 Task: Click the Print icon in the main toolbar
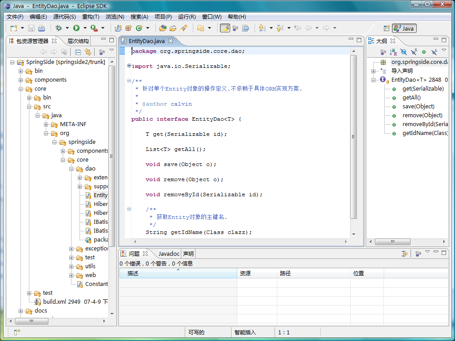(41, 28)
